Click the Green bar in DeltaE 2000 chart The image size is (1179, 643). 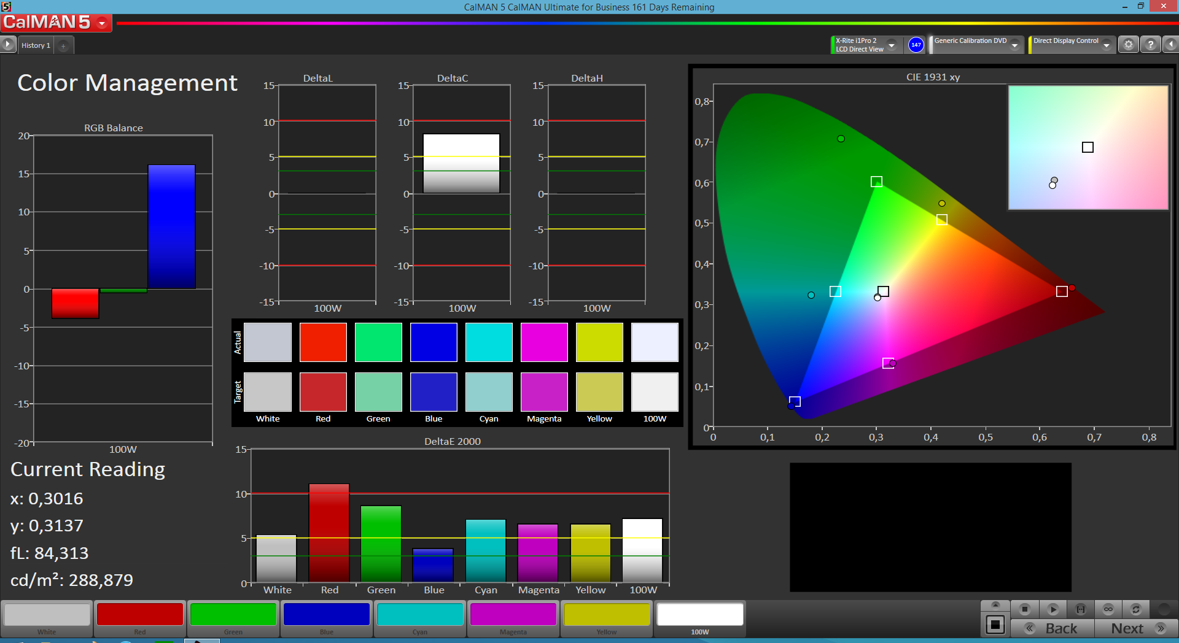[x=381, y=544]
